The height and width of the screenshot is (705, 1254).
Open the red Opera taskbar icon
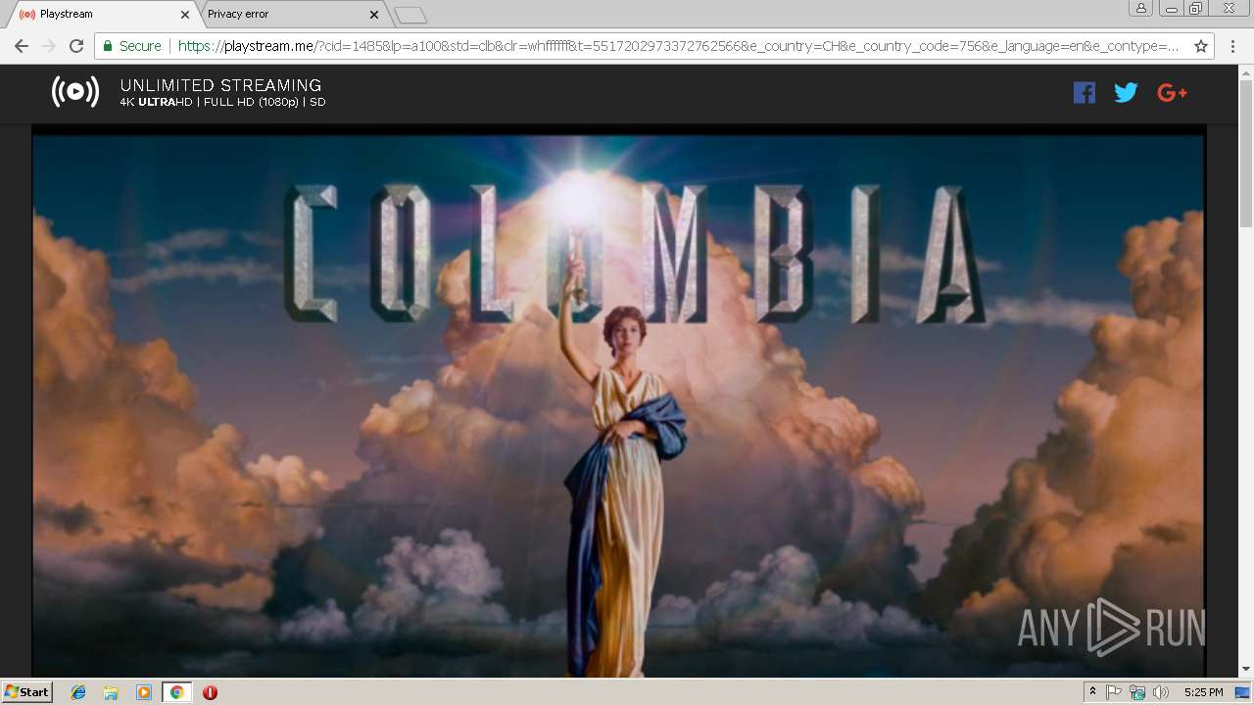point(210,692)
